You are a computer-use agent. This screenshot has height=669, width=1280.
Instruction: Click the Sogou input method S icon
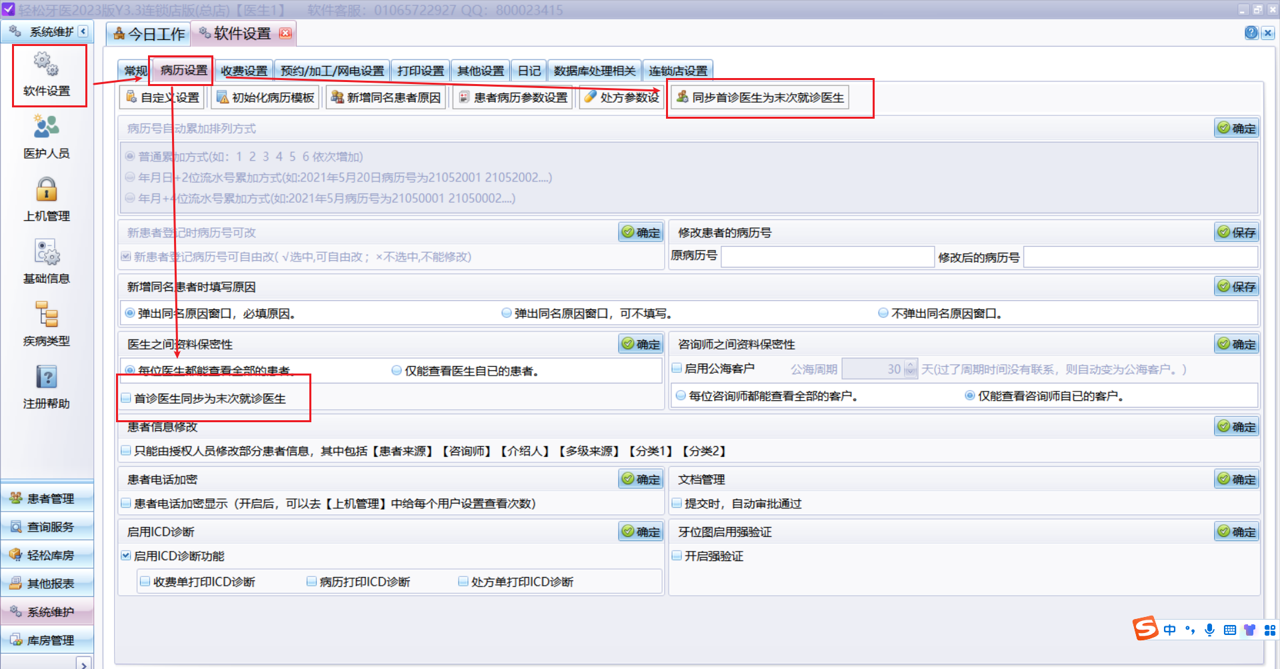point(1145,628)
